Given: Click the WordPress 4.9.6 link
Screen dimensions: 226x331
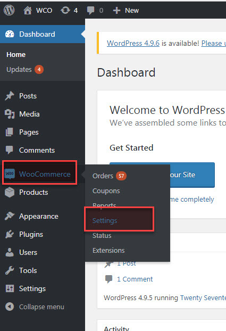Looking at the screenshot, I should click(133, 43).
